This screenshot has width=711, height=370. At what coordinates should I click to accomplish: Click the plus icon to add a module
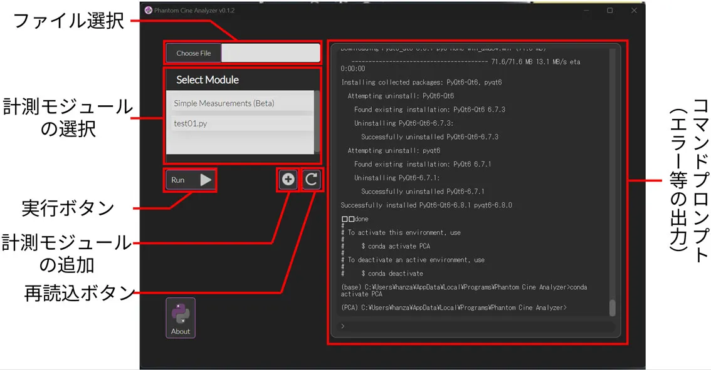click(x=288, y=180)
